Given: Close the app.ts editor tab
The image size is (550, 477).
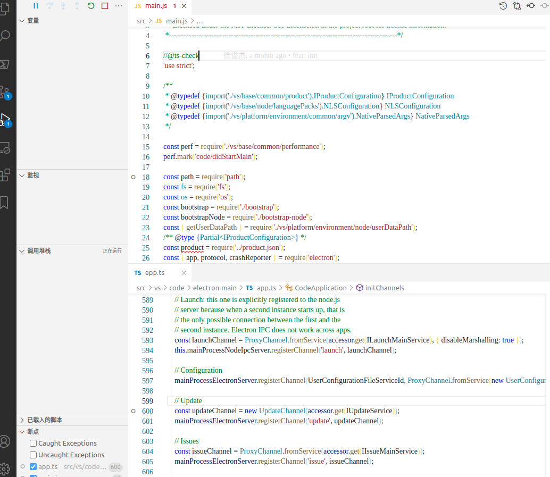Looking at the screenshot, I should tap(184, 273).
